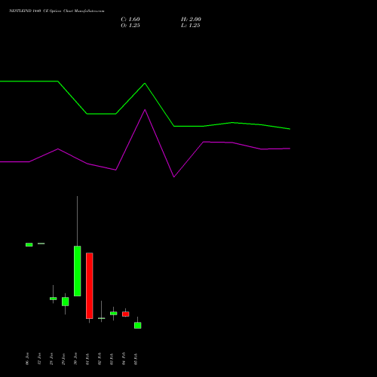Click the 02 Feb date label
The height and width of the screenshot is (377, 377).
(100, 359)
